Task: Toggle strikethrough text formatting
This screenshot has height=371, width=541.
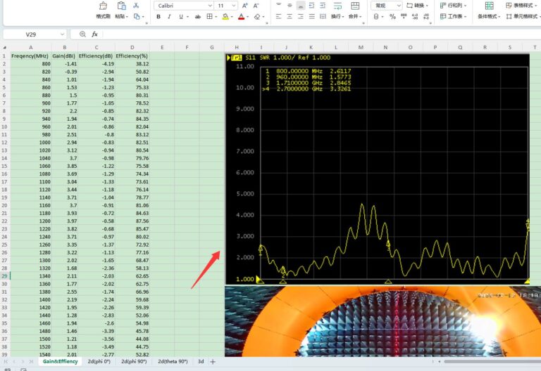Action: click(198, 17)
